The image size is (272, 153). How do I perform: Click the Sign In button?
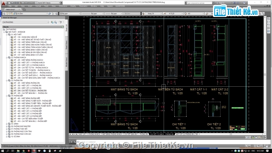[x=221, y=3]
